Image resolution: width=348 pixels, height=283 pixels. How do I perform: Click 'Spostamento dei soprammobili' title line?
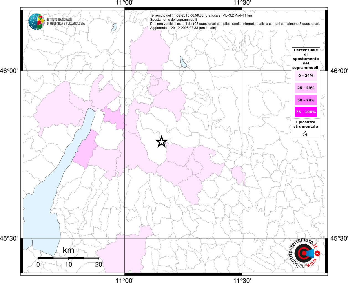coord(173,20)
